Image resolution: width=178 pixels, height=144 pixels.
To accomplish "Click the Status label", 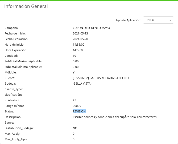I will point(9,111).
